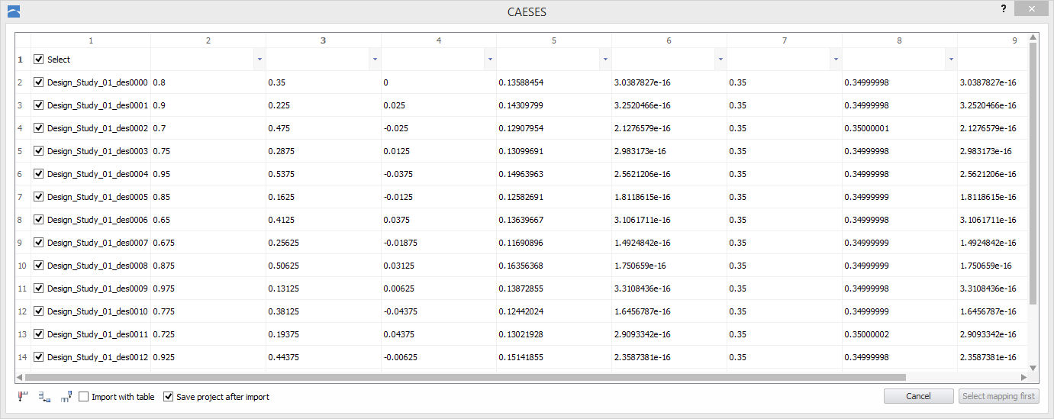Select cell with value 0.13872855
This screenshot has width=1054, height=419.
point(554,288)
